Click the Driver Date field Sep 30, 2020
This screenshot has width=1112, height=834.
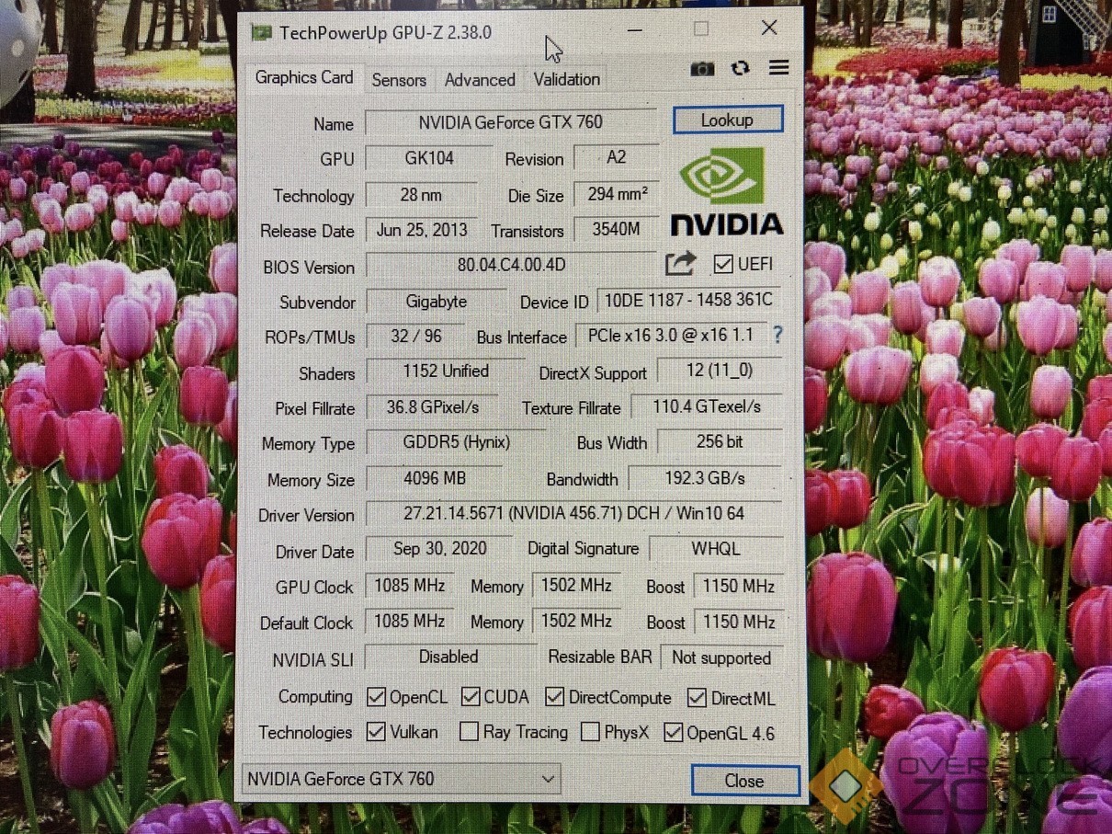439,549
